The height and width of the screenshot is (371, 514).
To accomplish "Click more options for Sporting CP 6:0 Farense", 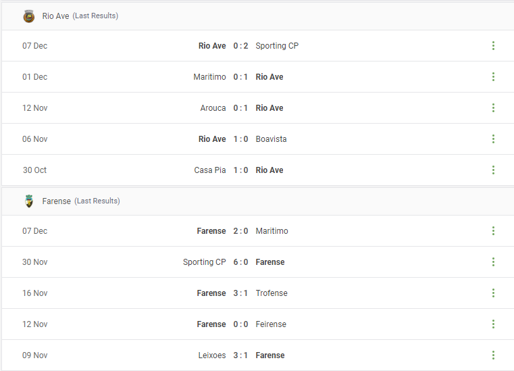I will pos(493,262).
